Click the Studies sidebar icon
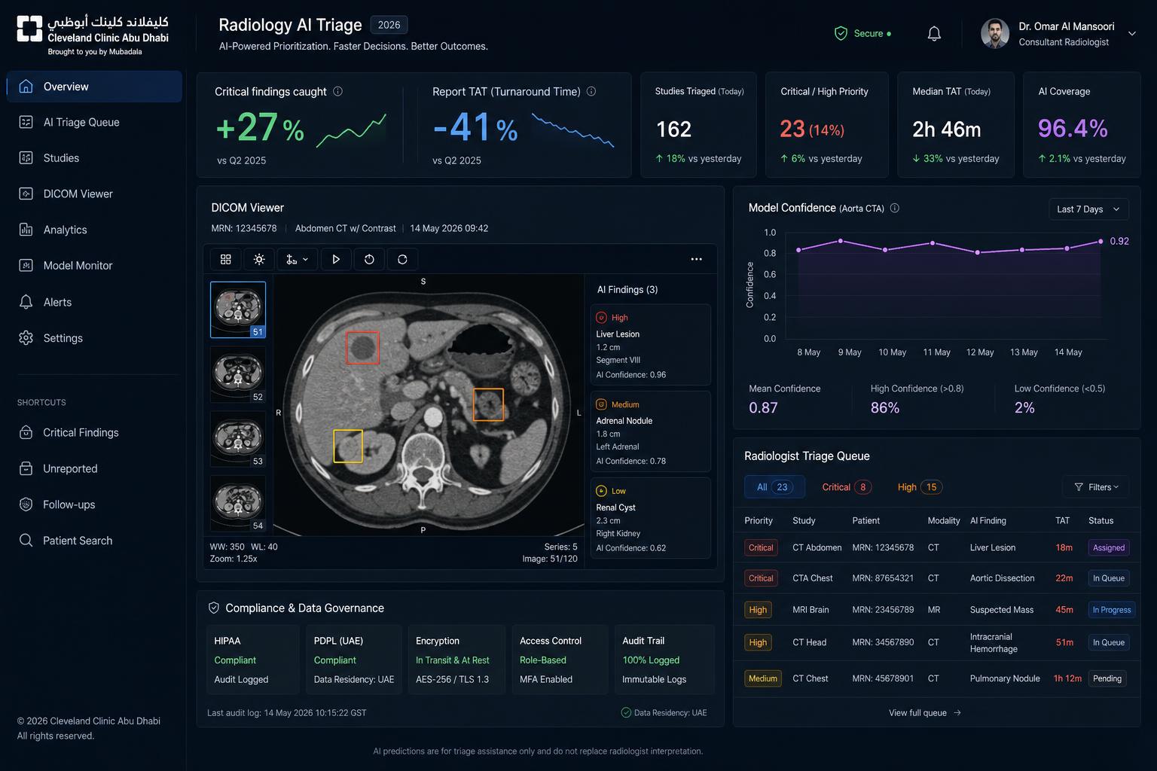This screenshot has width=1157, height=771. click(x=26, y=158)
